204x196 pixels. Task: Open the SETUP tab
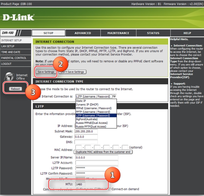point(48,33)
